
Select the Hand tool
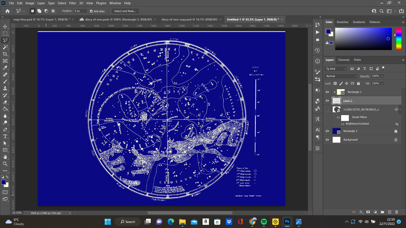pos(5,157)
